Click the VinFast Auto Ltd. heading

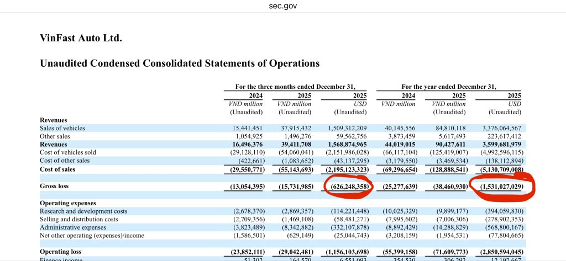pos(81,38)
